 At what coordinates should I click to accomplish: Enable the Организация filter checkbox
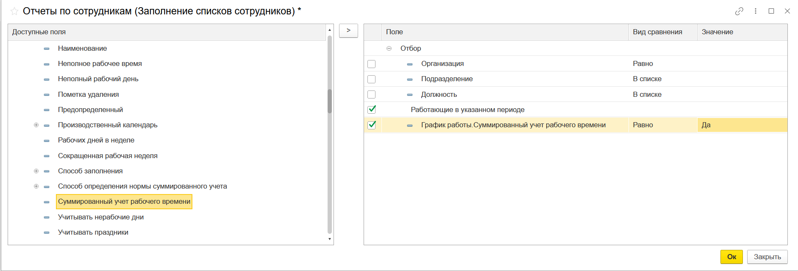tap(372, 64)
